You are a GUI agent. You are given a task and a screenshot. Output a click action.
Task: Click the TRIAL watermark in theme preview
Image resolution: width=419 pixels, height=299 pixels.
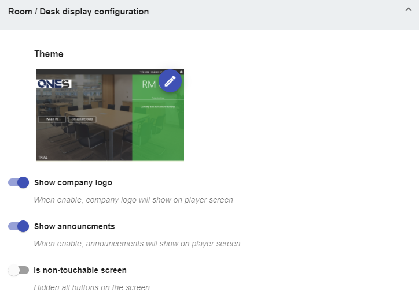click(43, 157)
